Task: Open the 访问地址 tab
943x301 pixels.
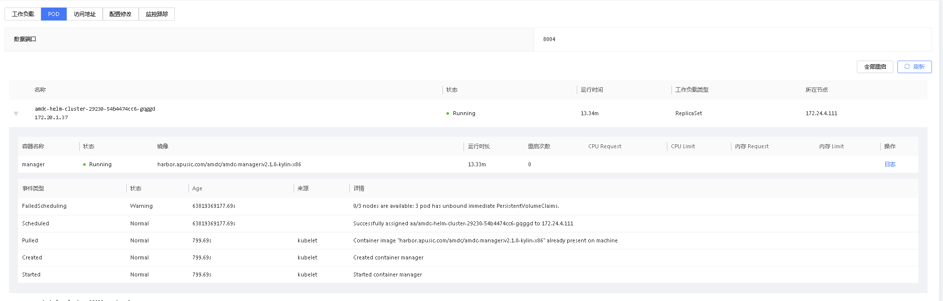Action: pyautogui.click(x=85, y=14)
